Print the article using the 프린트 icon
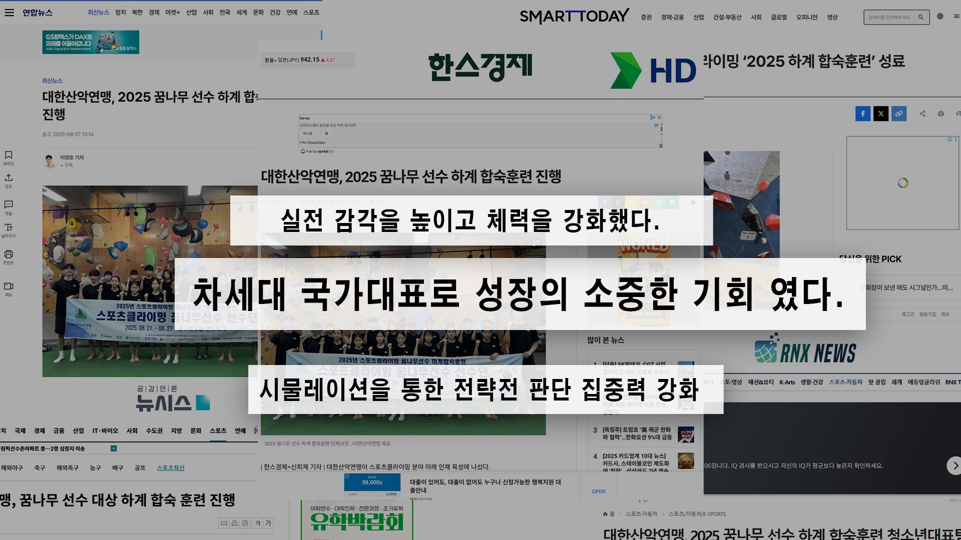Viewport: 961px width, 540px height. pyautogui.click(x=9, y=254)
